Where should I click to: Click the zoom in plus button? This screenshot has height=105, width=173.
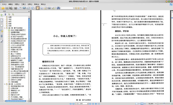172,104
